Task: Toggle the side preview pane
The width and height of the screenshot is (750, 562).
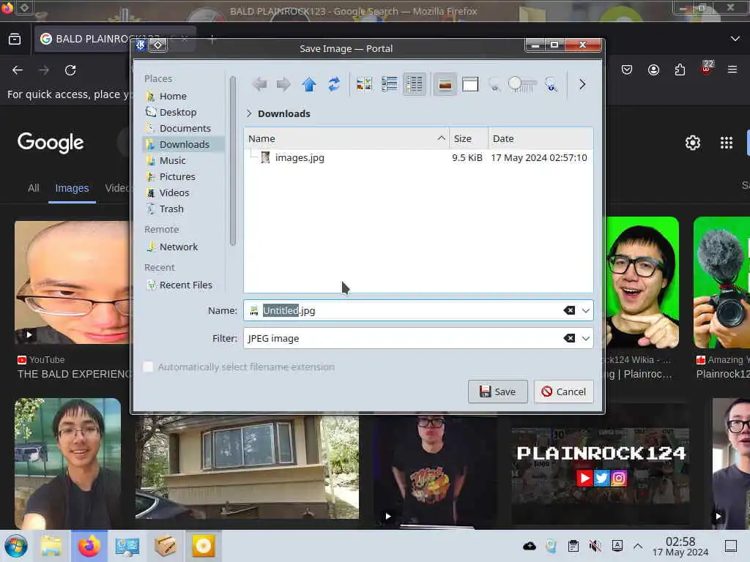Action: tap(470, 85)
